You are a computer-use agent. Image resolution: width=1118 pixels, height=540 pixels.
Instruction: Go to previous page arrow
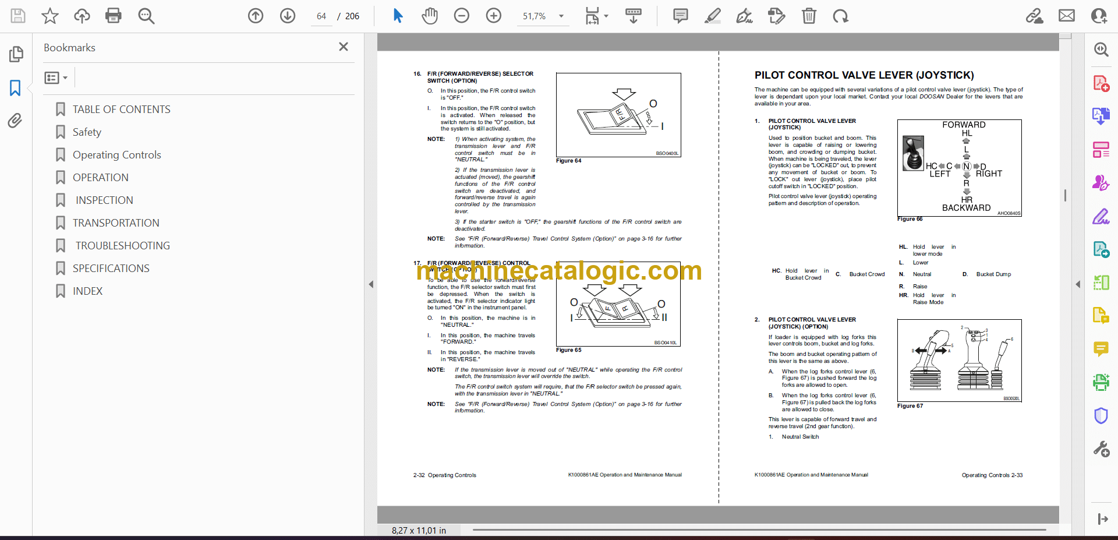click(x=256, y=16)
